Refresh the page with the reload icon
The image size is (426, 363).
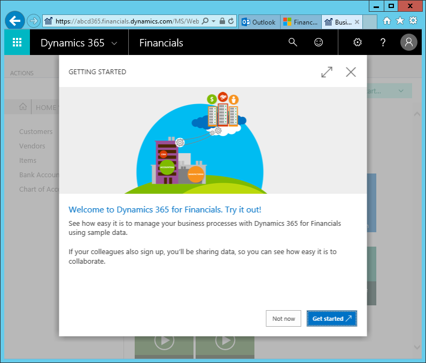[231, 21]
